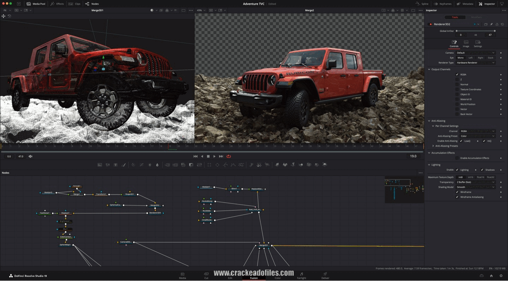Switch to the Color page

[x=278, y=275]
